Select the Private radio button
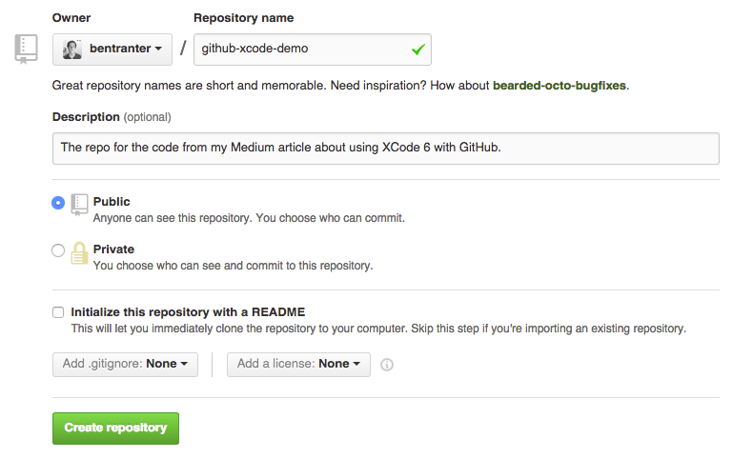This screenshot has width=733, height=459. pyautogui.click(x=58, y=250)
